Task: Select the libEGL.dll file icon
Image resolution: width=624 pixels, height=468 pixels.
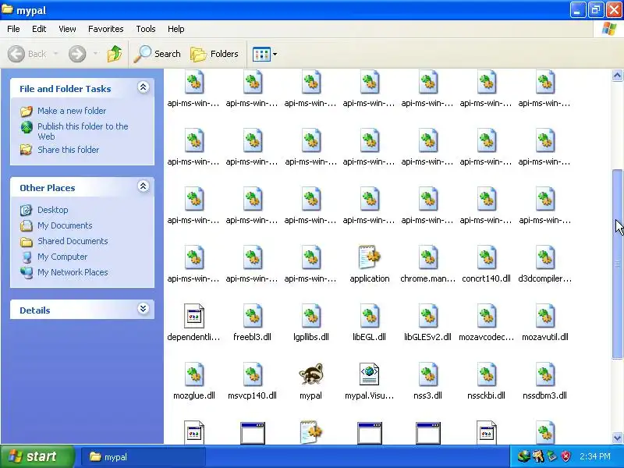Action: point(369,316)
